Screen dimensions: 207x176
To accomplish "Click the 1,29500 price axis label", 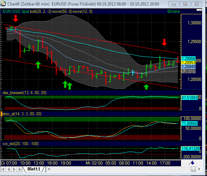I will tap(194, 42).
